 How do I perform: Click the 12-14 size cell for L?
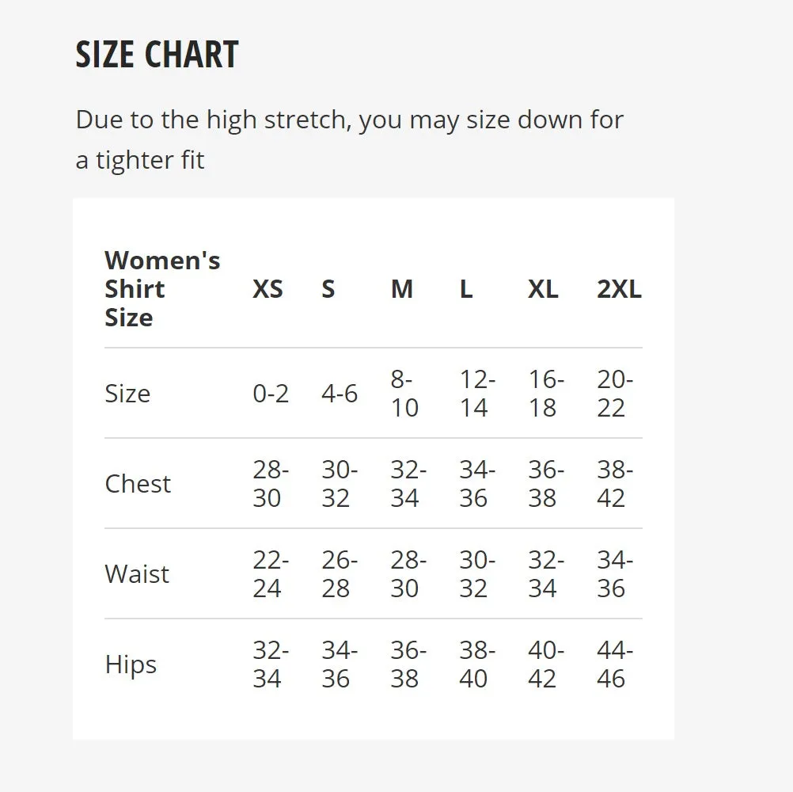pos(477,394)
